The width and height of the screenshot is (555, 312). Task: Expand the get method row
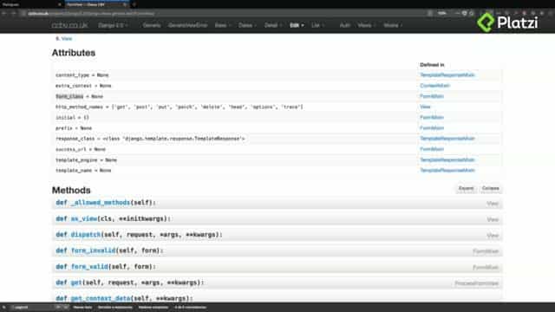pos(277,283)
